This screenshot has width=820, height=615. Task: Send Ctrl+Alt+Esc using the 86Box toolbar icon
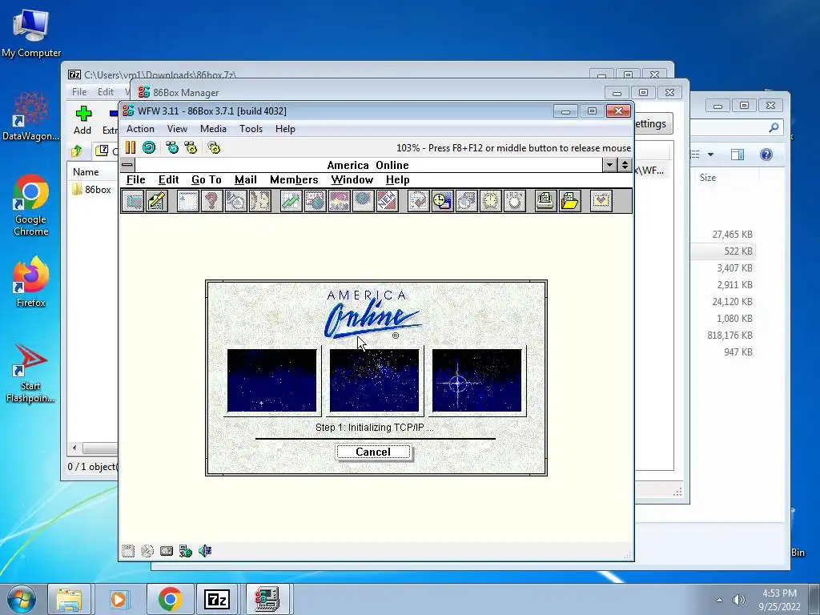click(191, 147)
